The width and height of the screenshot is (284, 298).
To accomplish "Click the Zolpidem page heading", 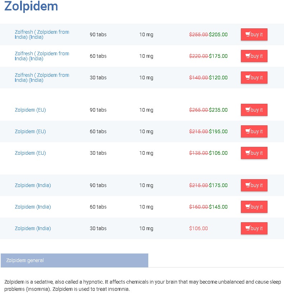I will point(31,6).
